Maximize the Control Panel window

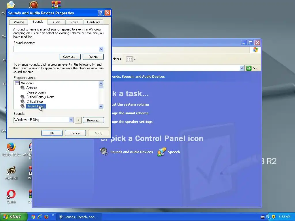coord(251,43)
